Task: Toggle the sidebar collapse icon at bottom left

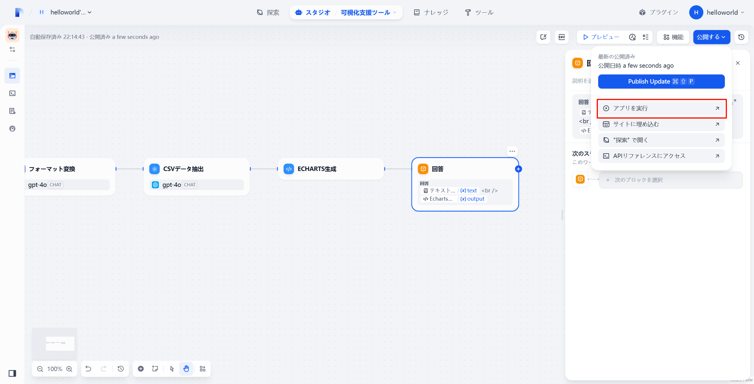Action: coord(12,373)
